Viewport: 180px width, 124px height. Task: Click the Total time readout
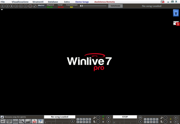coord(61,7)
